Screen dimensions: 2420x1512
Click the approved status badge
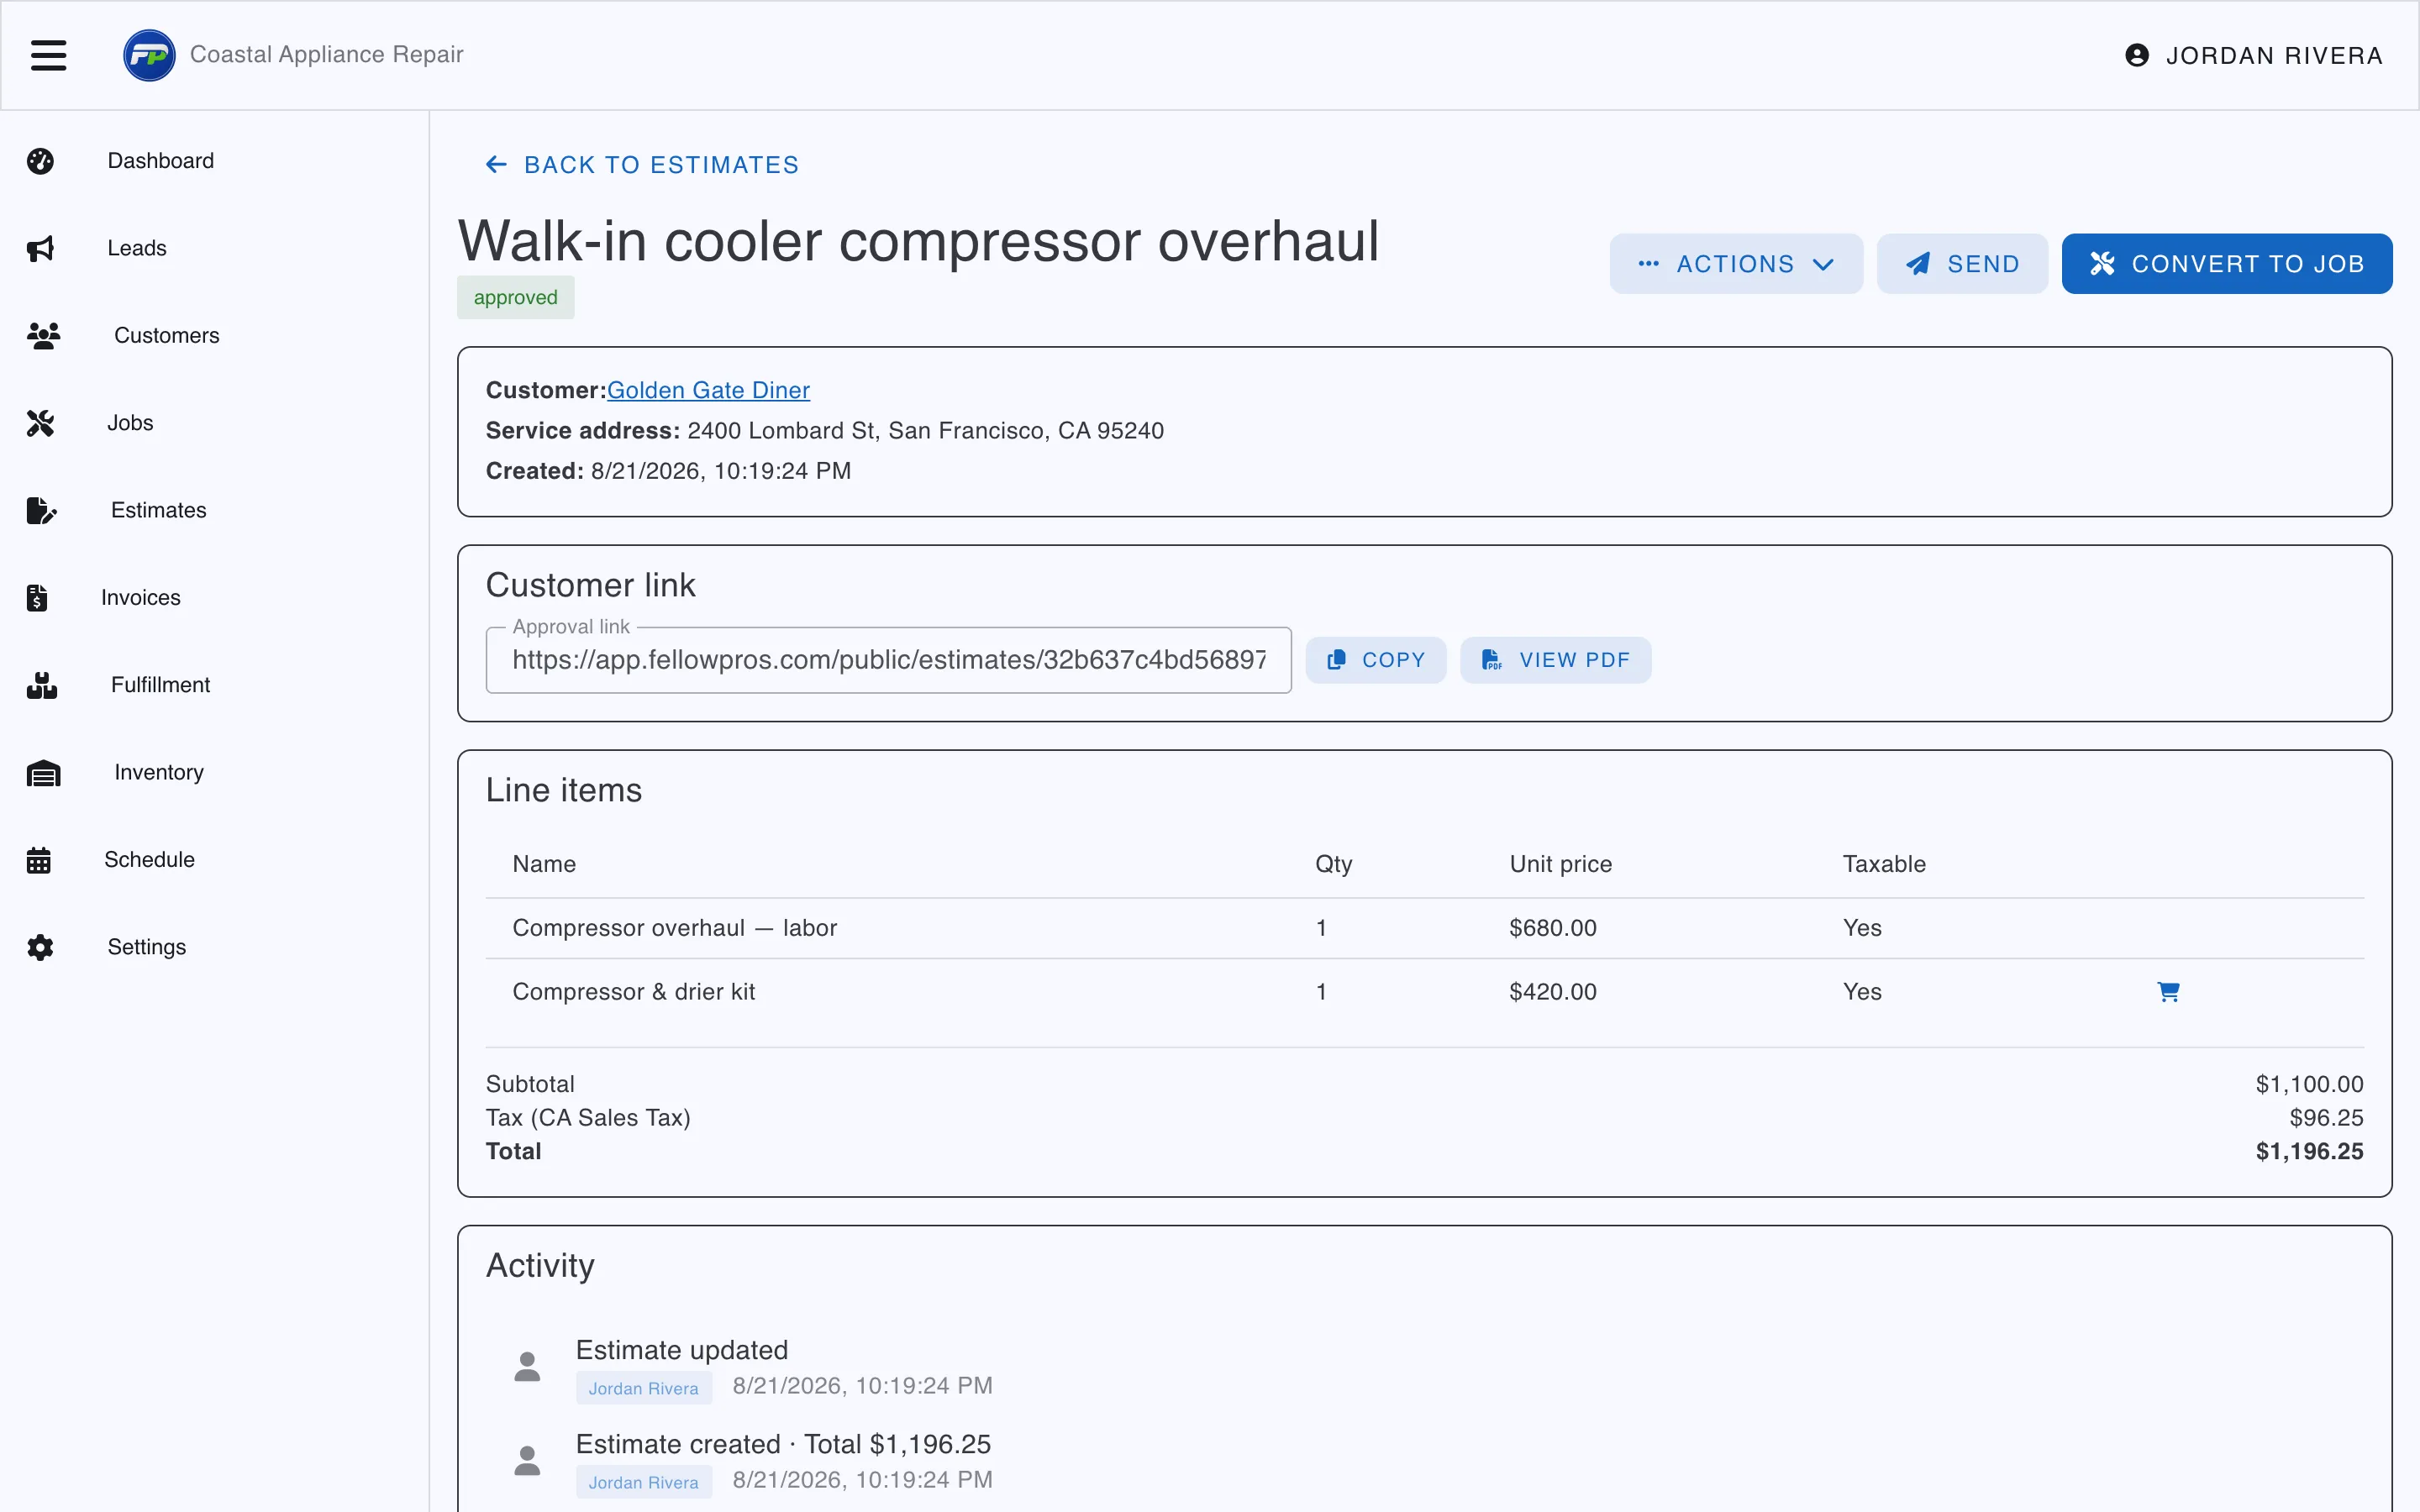point(515,297)
